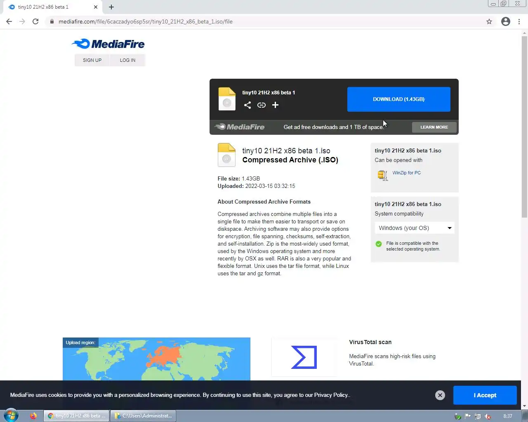Click the LEARN MORE button
The height and width of the screenshot is (422, 528).
pos(434,127)
